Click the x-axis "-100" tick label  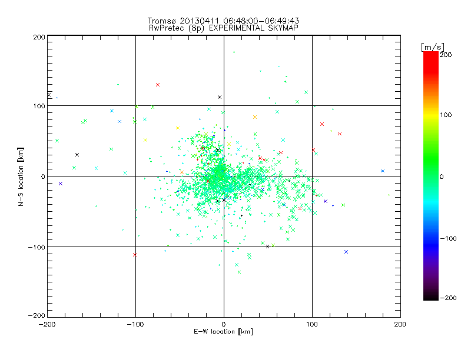point(135,324)
